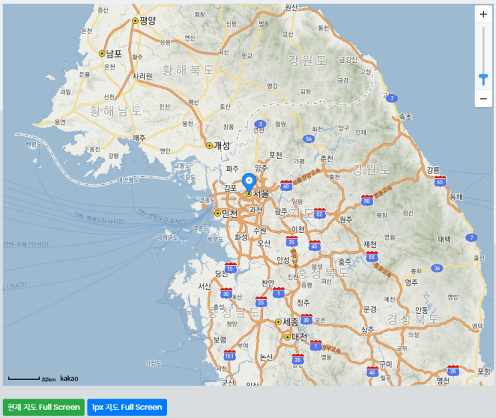Click highway shield 50 near 원주
The width and height of the screenshot is (496, 418).
point(366,200)
